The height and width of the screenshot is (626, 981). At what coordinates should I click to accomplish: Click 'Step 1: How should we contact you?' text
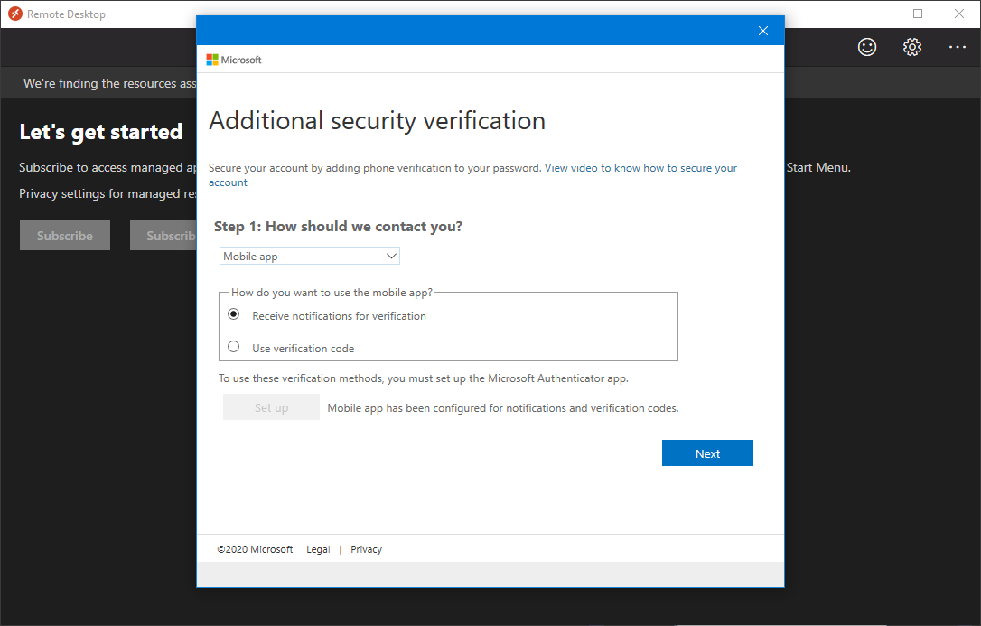(338, 227)
